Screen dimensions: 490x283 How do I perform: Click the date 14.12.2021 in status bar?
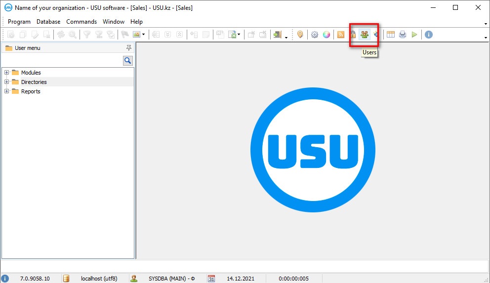[x=241, y=279]
